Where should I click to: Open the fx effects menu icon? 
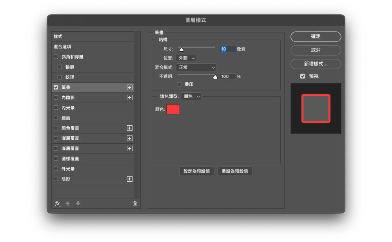point(57,204)
